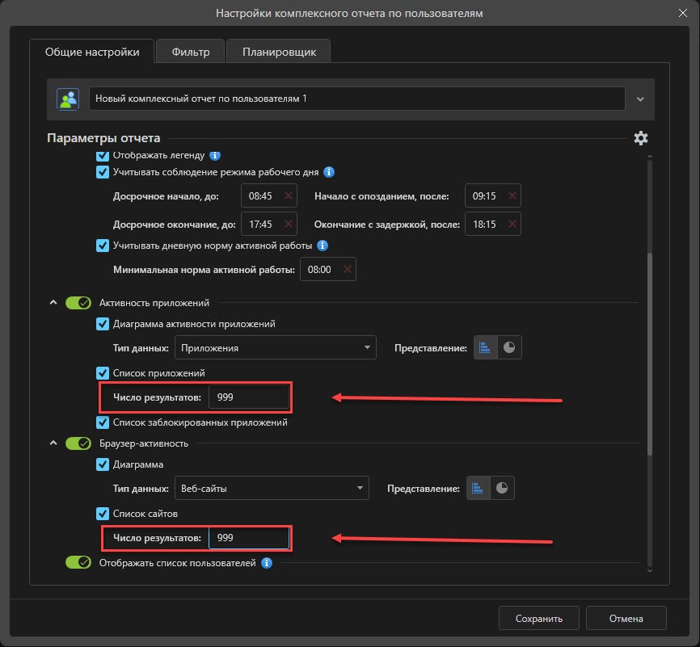Open the 'Веб-сайты' data type dropdown

[272, 488]
